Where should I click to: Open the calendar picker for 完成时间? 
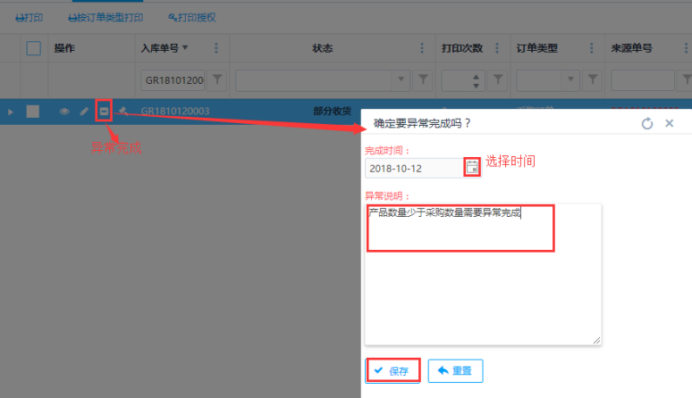pos(471,167)
